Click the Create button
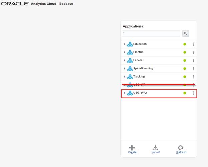 click(x=132, y=149)
